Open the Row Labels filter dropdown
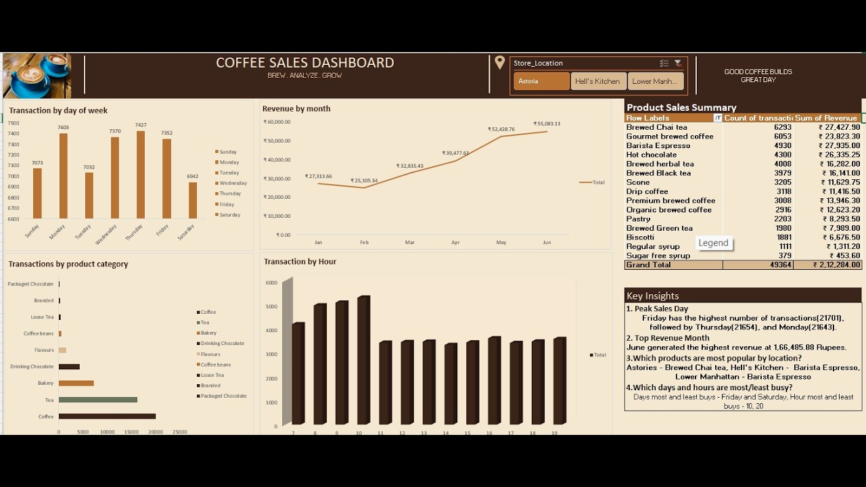866x487 pixels. tap(718, 118)
